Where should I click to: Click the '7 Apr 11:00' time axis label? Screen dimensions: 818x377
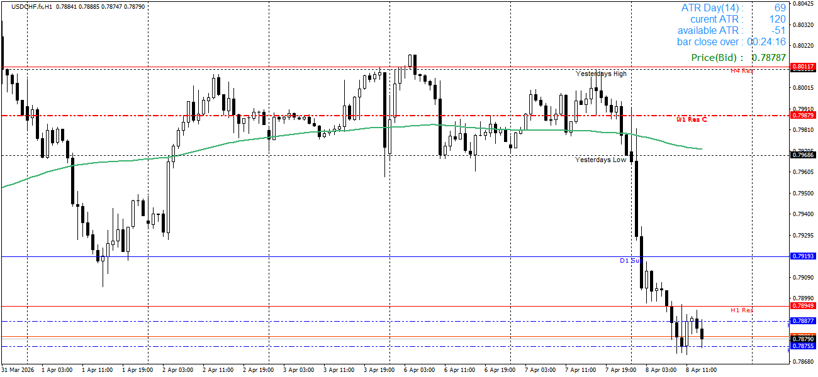tap(582, 370)
